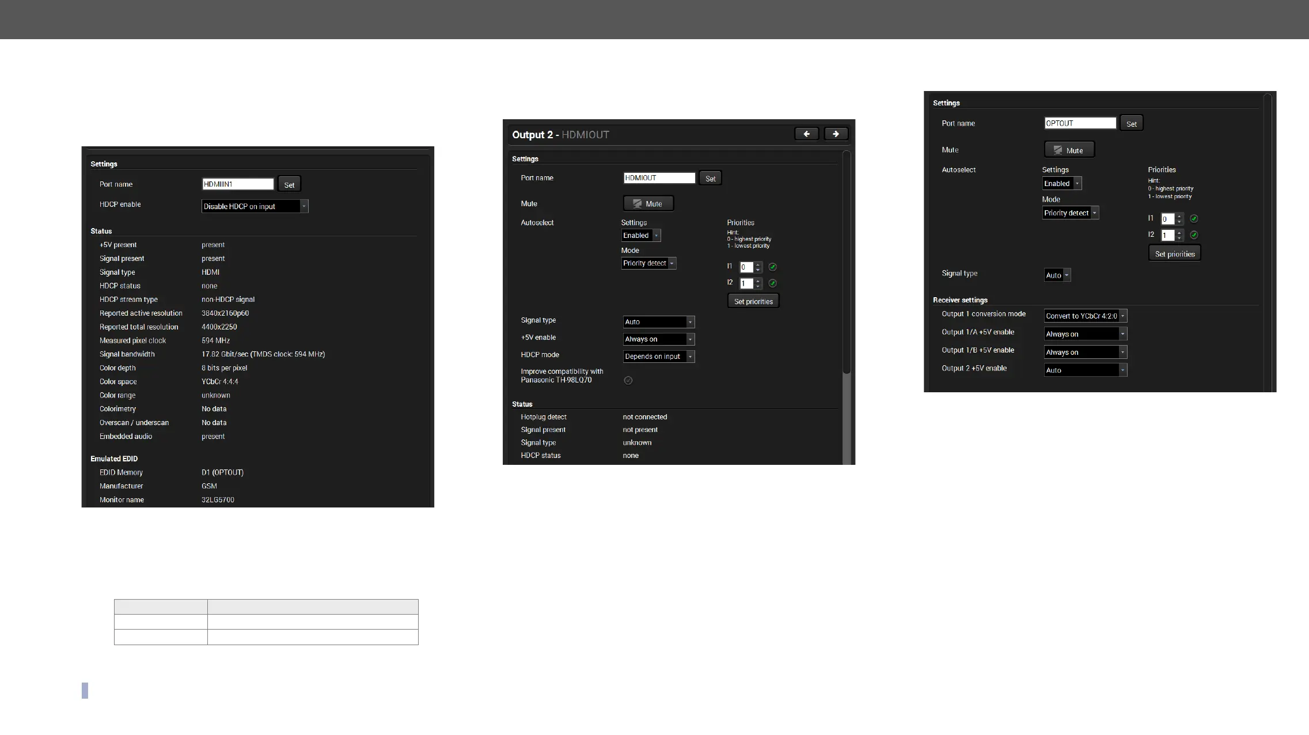Click the Emulated EDID heading
1309x735 pixels.
pos(114,459)
